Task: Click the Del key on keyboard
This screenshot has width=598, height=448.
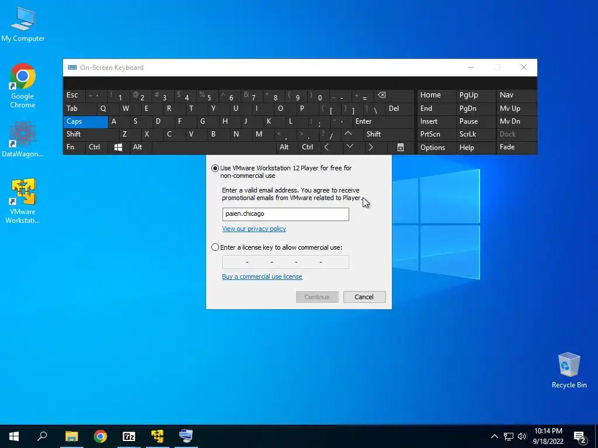Action: 399,108
